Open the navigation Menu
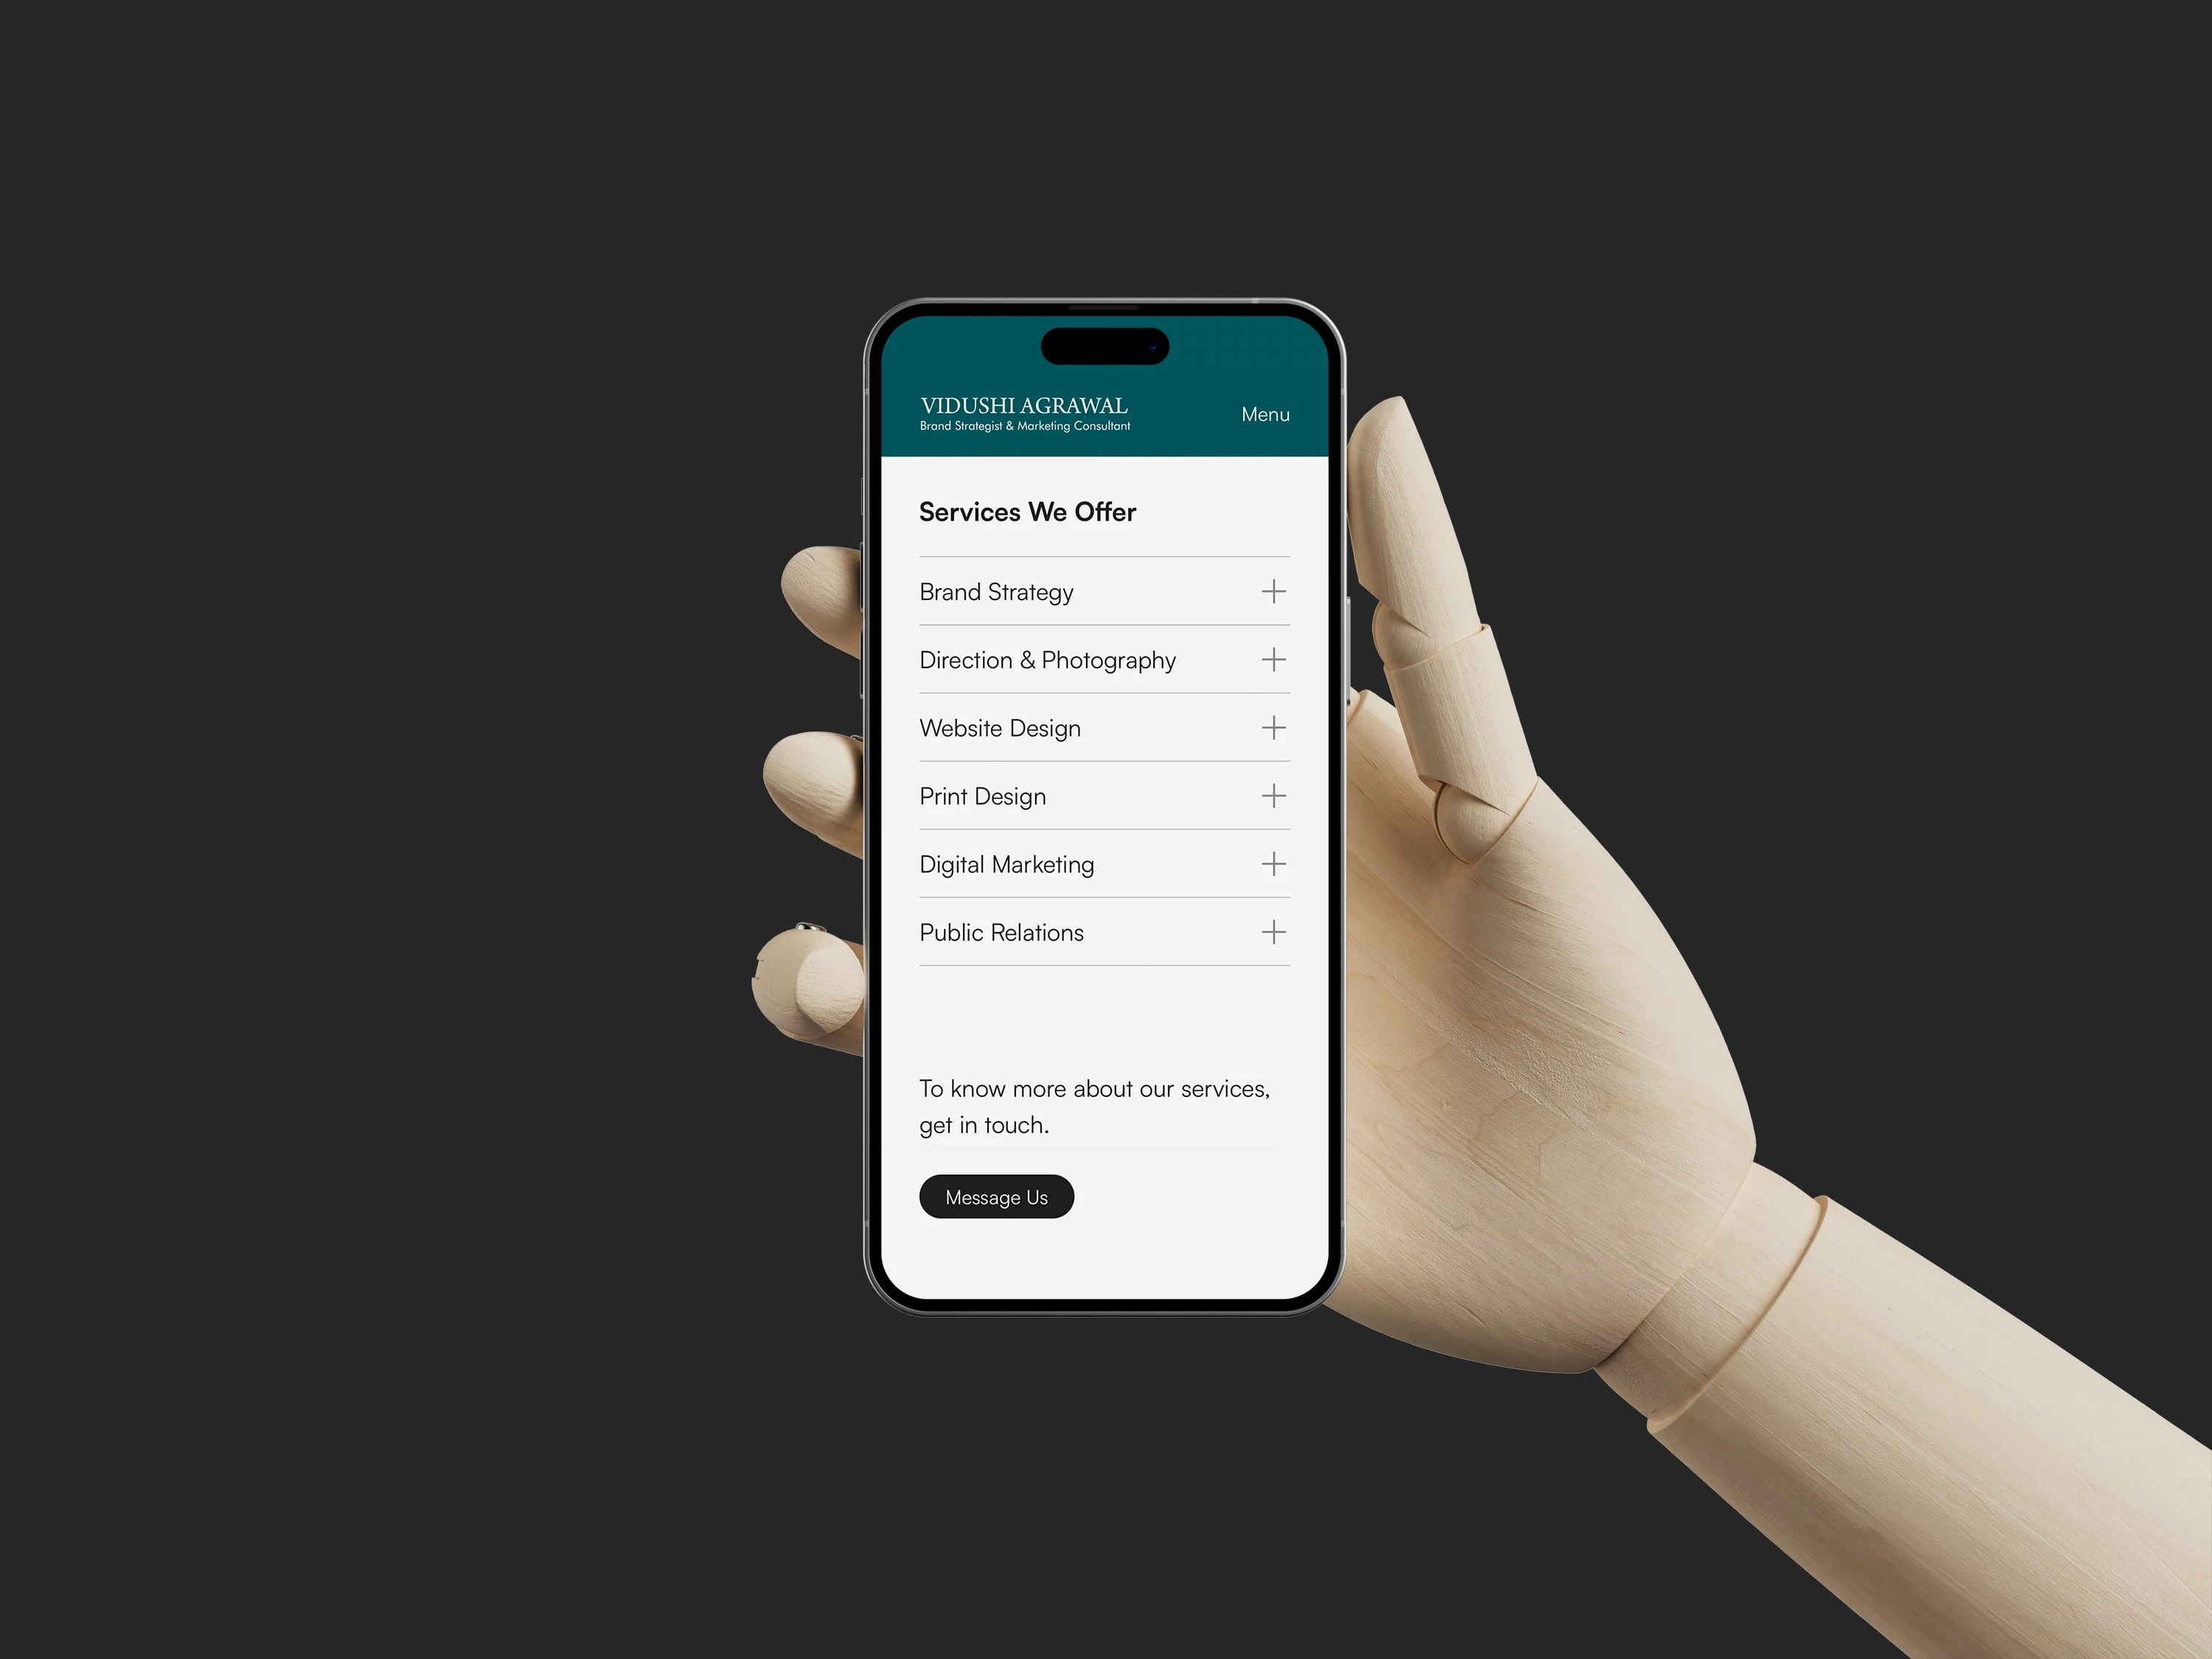Image resolution: width=2212 pixels, height=1659 pixels. [x=1265, y=413]
